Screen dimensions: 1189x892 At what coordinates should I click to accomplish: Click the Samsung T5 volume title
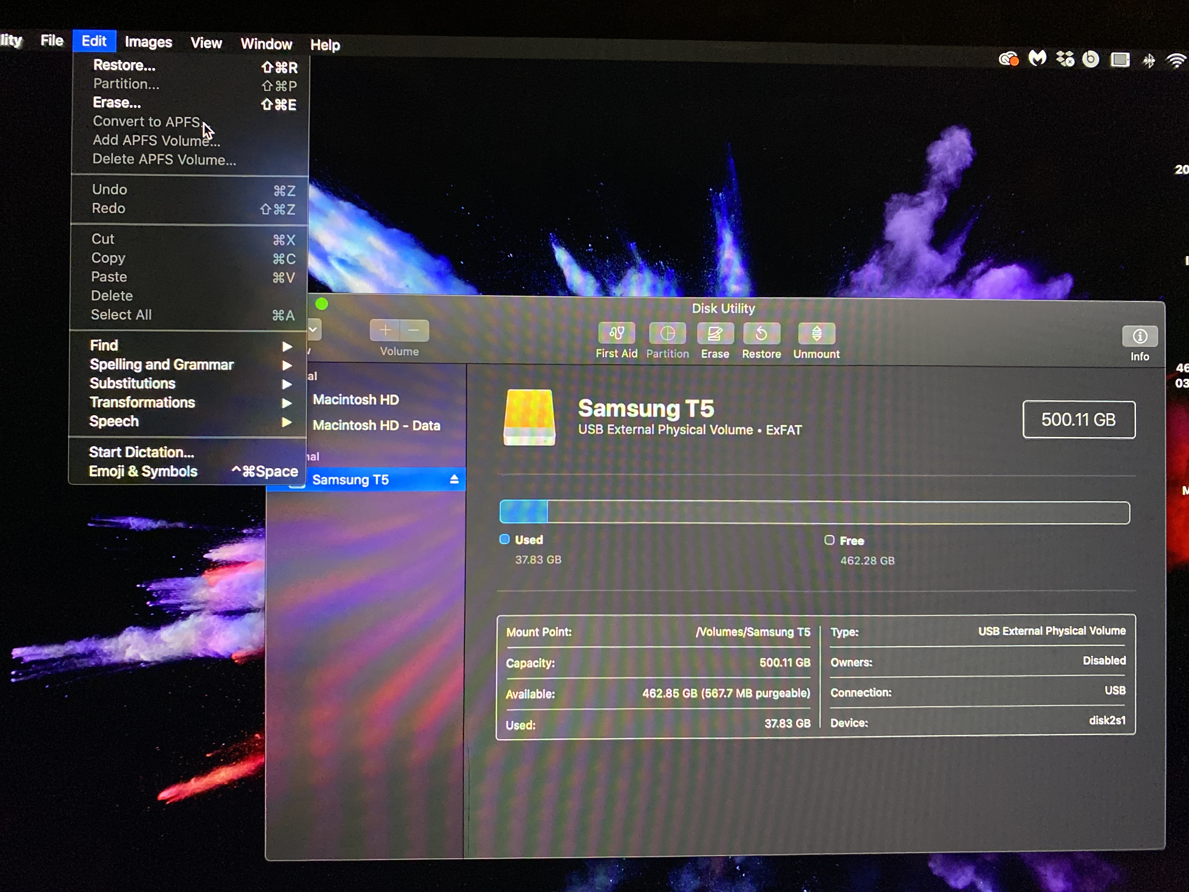click(646, 409)
